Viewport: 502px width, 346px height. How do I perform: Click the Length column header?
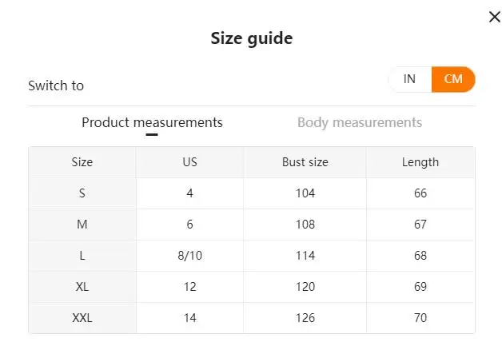click(x=420, y=162)
